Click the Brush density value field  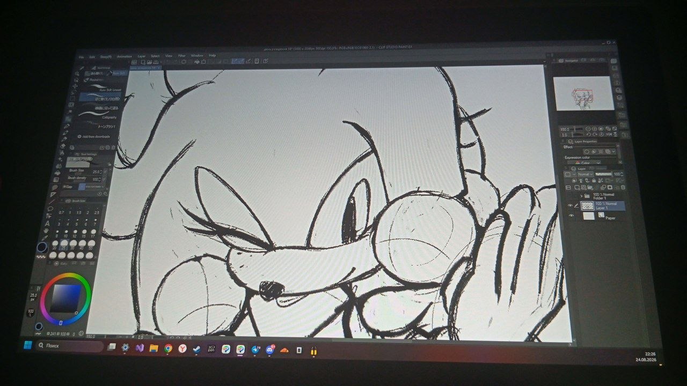(96, 179)
